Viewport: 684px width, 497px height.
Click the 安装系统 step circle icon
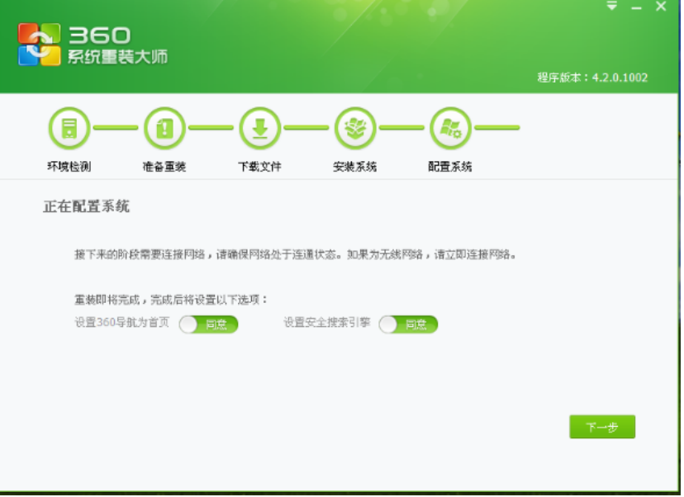point(355,128)
